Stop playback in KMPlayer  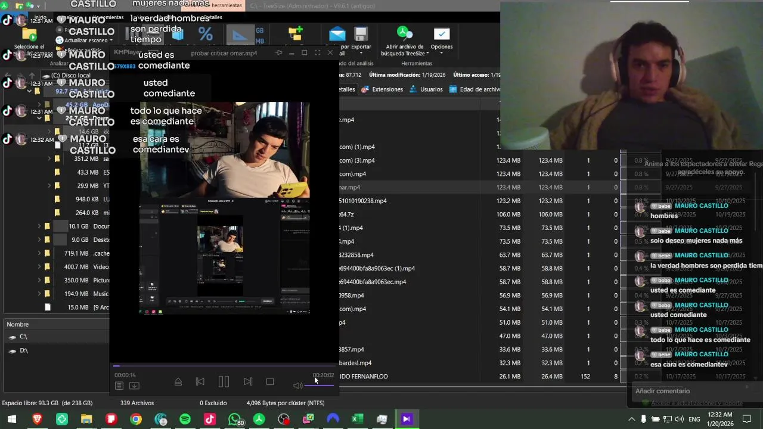tap(270, 382)
